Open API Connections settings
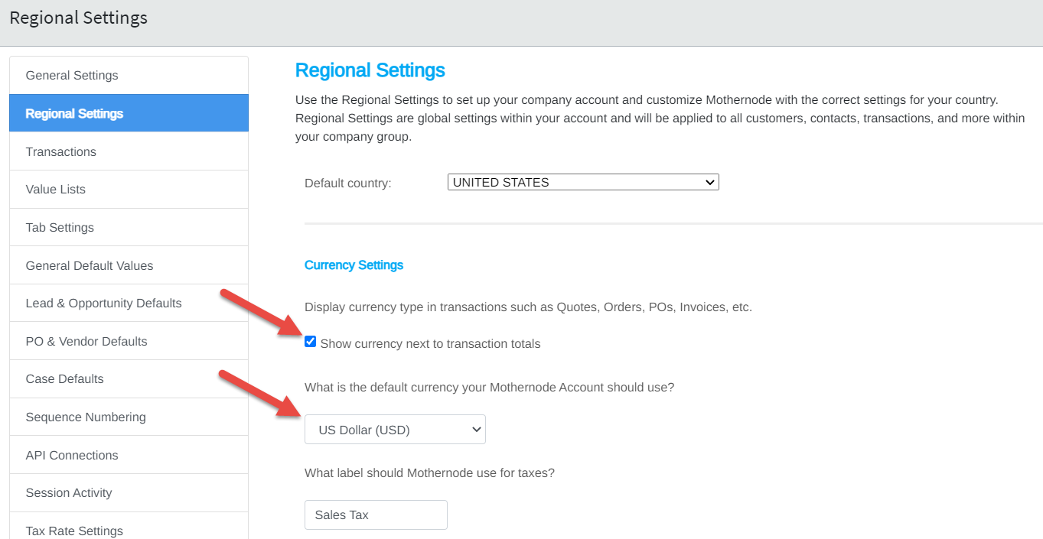The image size is (1043, 539). pyautogui.click(x=71, y=454)
